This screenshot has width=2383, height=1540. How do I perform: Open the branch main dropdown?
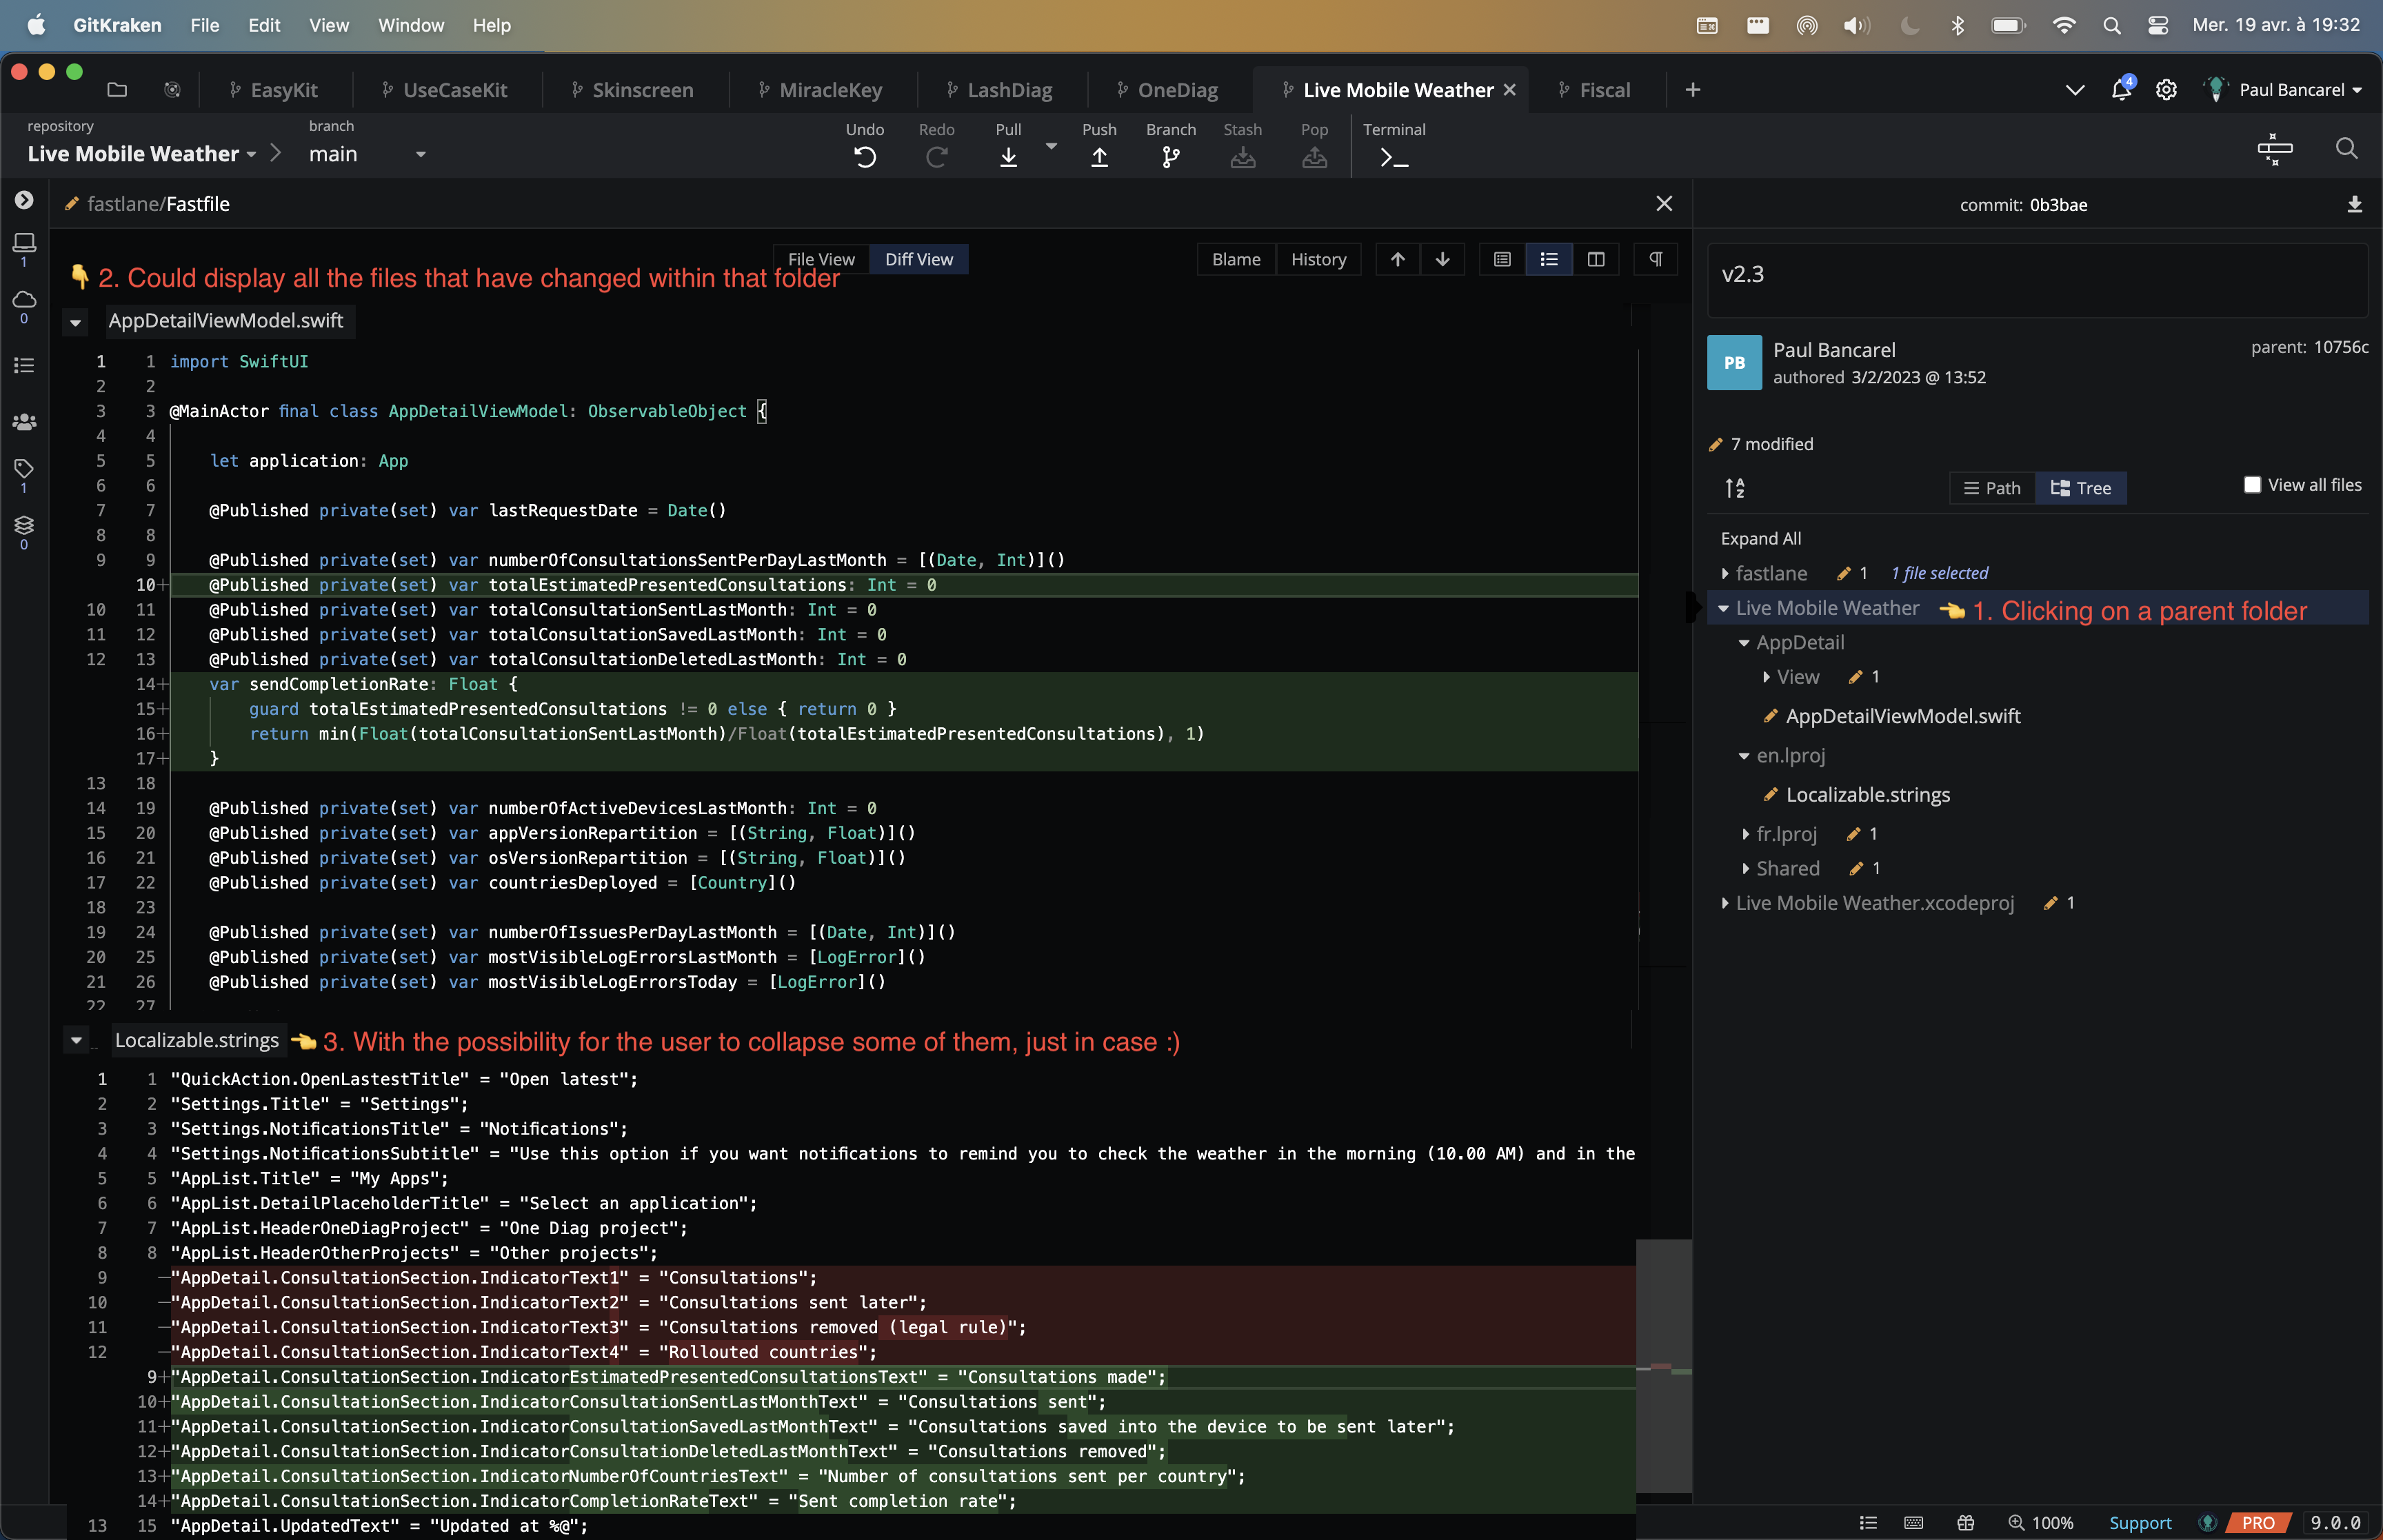pyautogui.click(x=367, y=154)
